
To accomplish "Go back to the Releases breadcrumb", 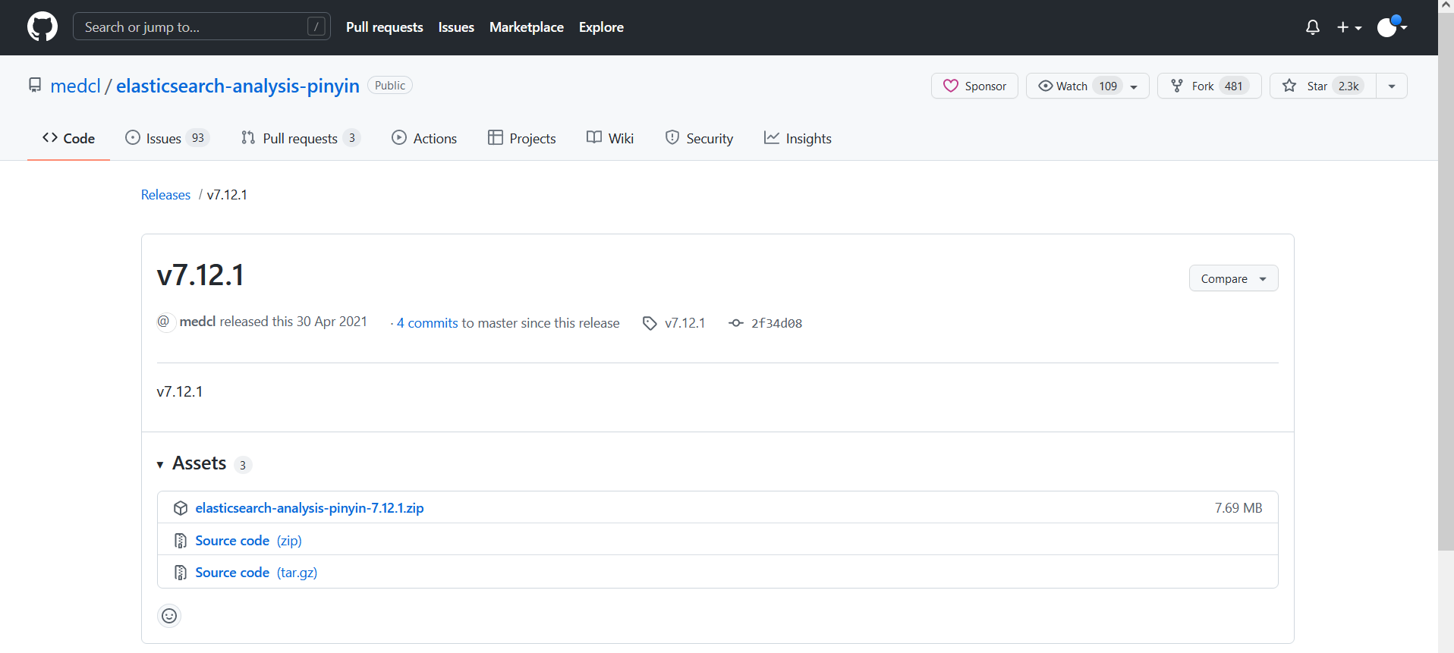I will coord(165,195).
